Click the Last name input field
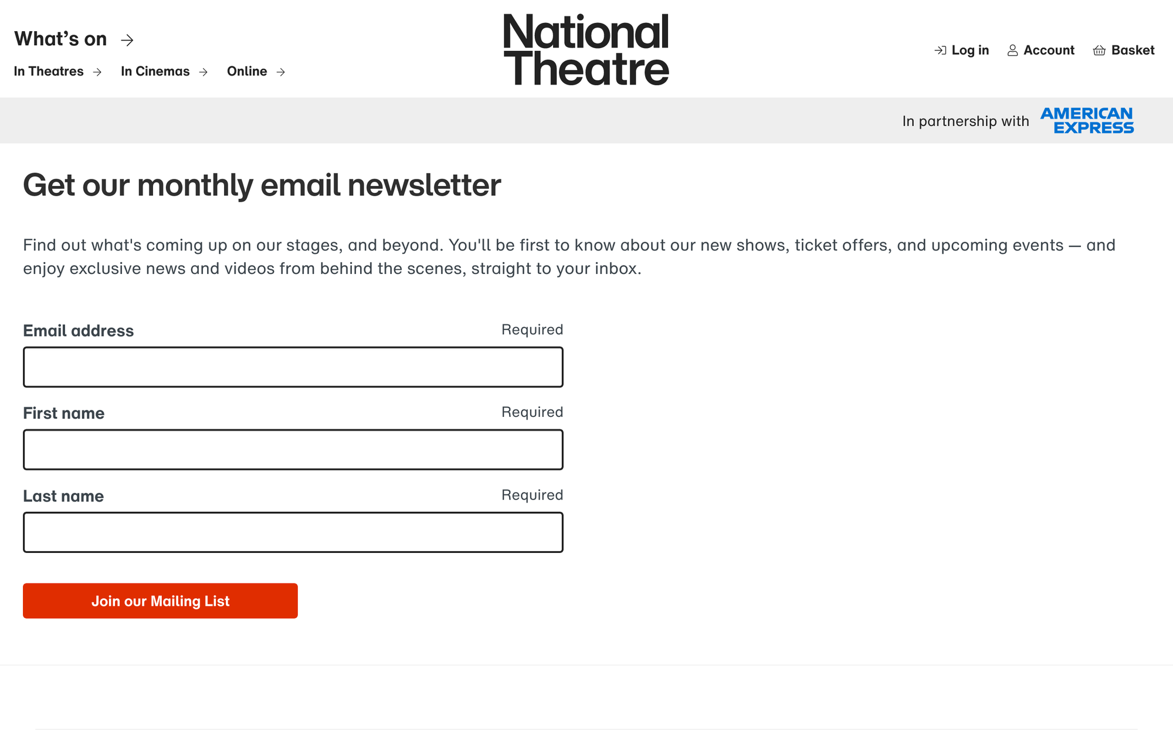The height and width of the screenshot is (733, 1173). (293, 532)
